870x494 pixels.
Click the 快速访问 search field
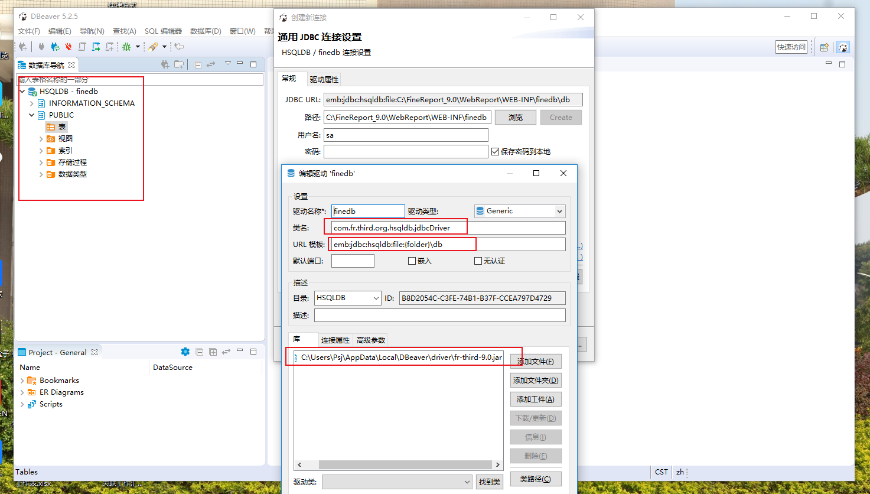tap(791, 47)
